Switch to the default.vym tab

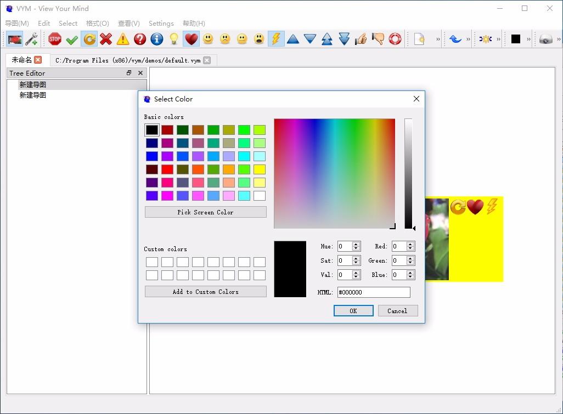128,60
